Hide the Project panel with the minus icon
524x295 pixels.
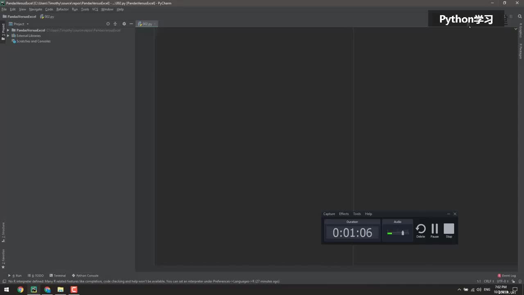tap(131, 24)
